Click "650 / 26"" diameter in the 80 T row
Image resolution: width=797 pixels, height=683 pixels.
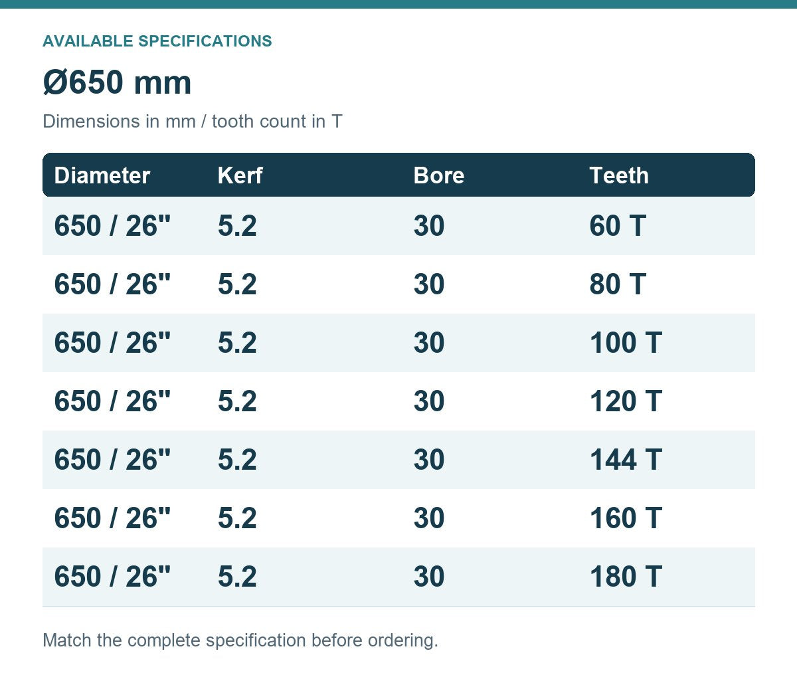coord(112,284)
